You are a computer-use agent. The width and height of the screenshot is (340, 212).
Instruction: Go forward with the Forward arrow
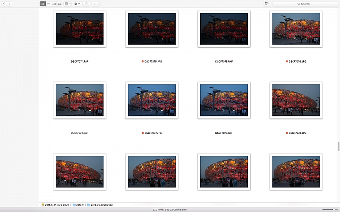pyautogui.click(x=9, y=4)
